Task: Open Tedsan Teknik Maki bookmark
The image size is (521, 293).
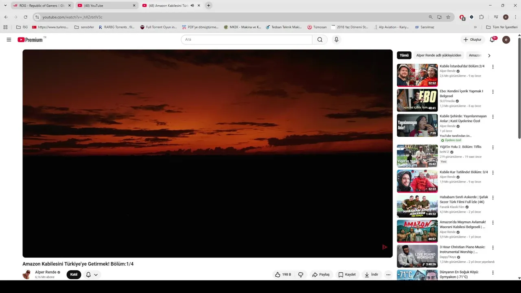Action: (284, 27)
